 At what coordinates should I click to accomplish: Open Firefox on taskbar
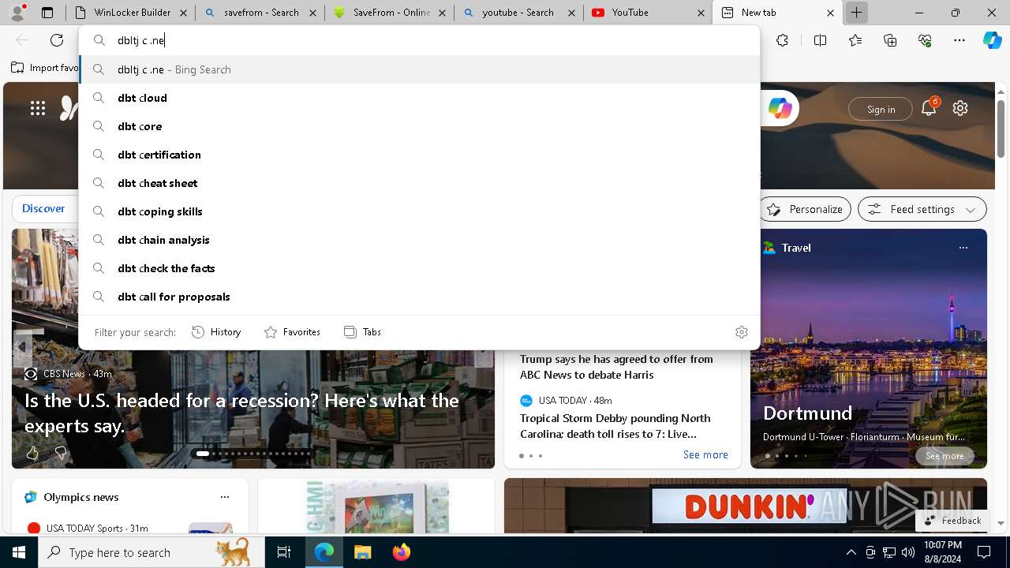click(x=401, y=552)
